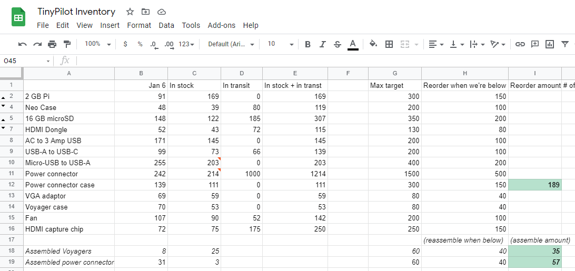Viewport: 575px width, 271px height.
Task: Click the merge cells icon
Action: coord(404,44)
